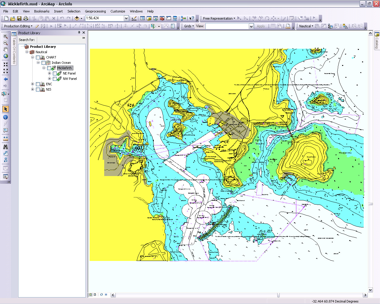Open the Geoprocessing menu
Viewport: 380px width, 304px height.
pos(95,11)
